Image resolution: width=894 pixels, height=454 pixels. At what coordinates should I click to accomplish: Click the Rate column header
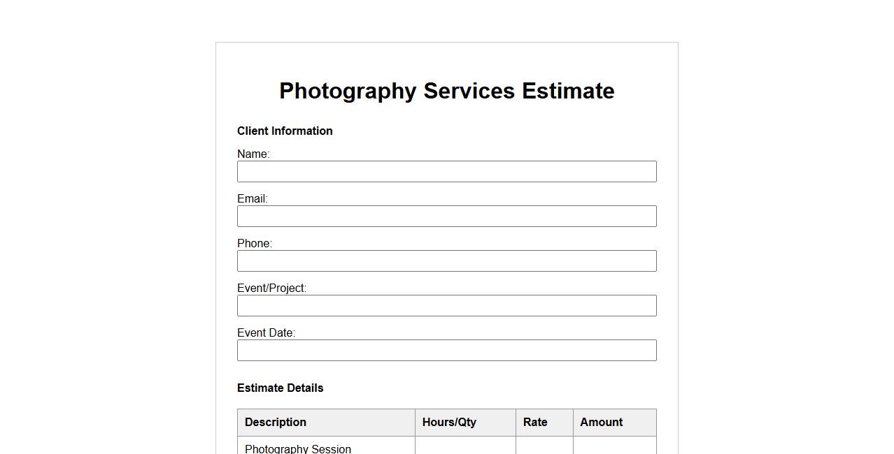pyautogui.click(x=535, y=423)
